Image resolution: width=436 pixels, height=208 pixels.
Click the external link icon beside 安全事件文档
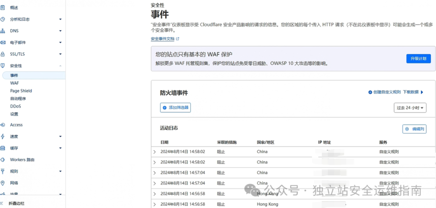178,39
